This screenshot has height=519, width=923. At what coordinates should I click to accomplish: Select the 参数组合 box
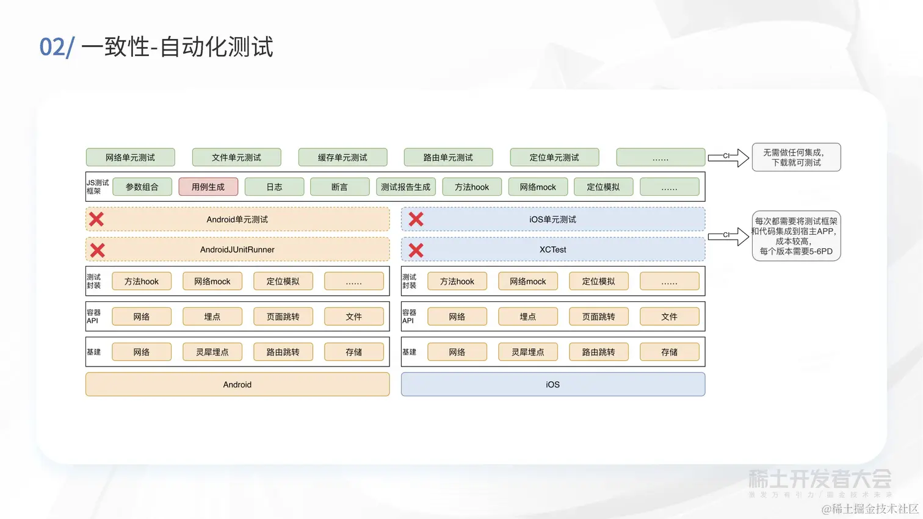coord(142,187)
